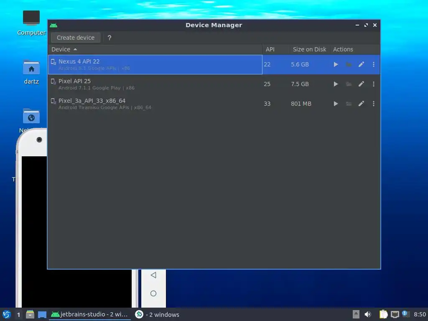
Task: Sort by the Size on Disk column header
Action: (310, 49)
